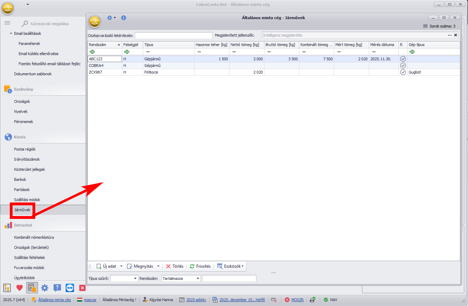Screen dimensions: 468x306
Task: Toggle the R checkmark for ABC123 row
Action: [x=403, y=59]
